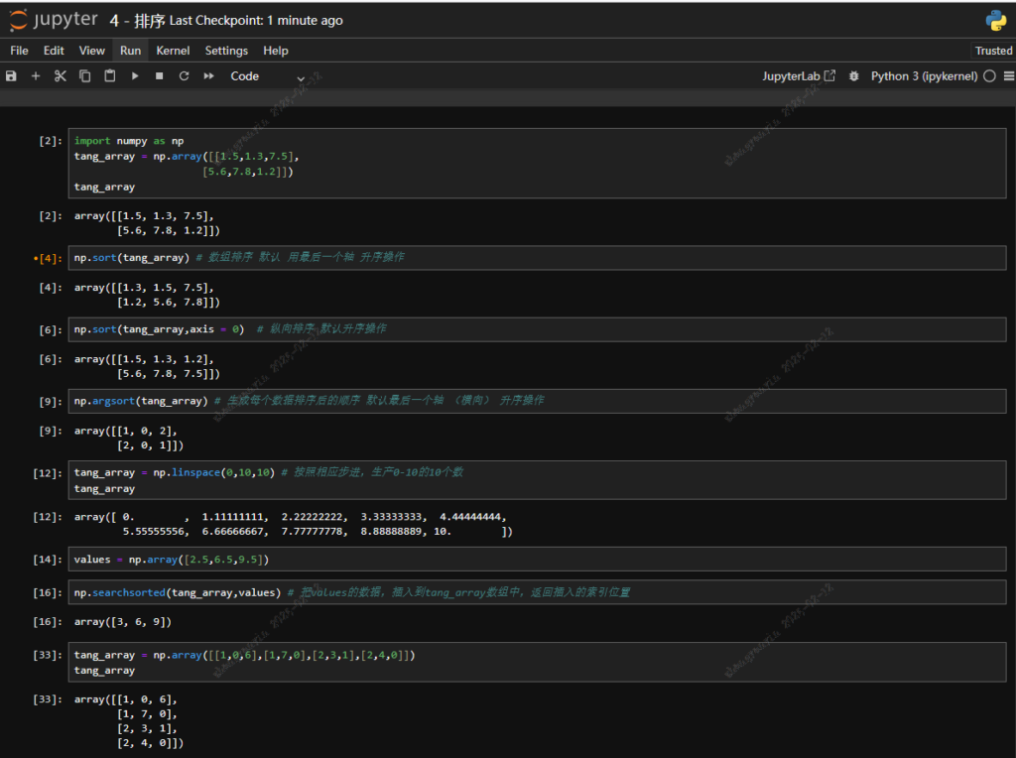Insert a new cell with the plus icon
The height and width of the screenshot is (758, 1016).
click(36, 75)
